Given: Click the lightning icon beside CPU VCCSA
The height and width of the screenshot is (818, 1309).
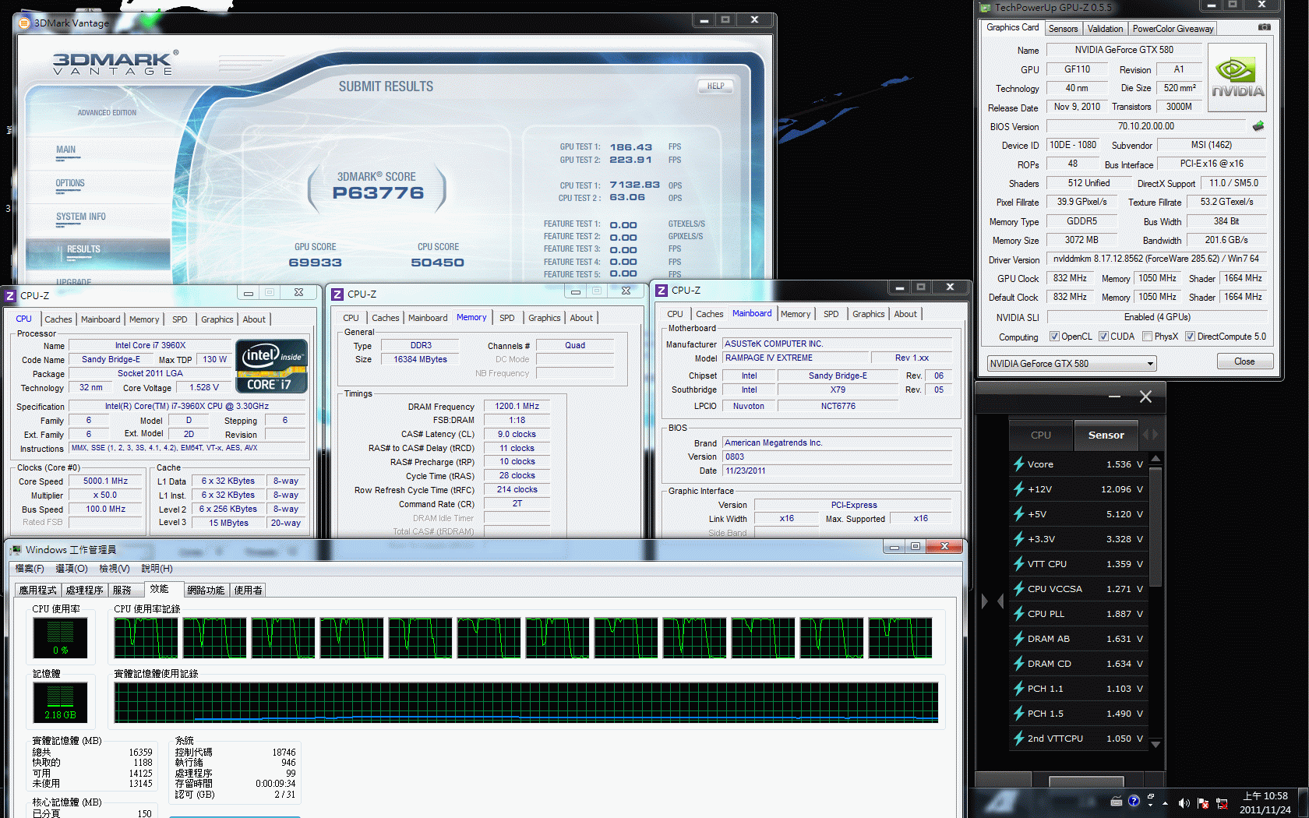Looking at the screenshot, I should 1018,589.
